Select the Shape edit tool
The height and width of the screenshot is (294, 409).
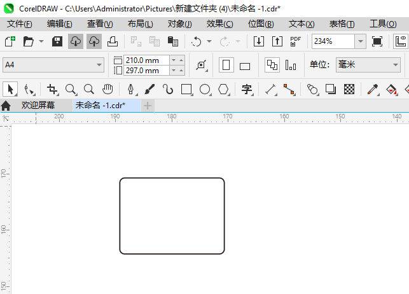coord(29,90)
